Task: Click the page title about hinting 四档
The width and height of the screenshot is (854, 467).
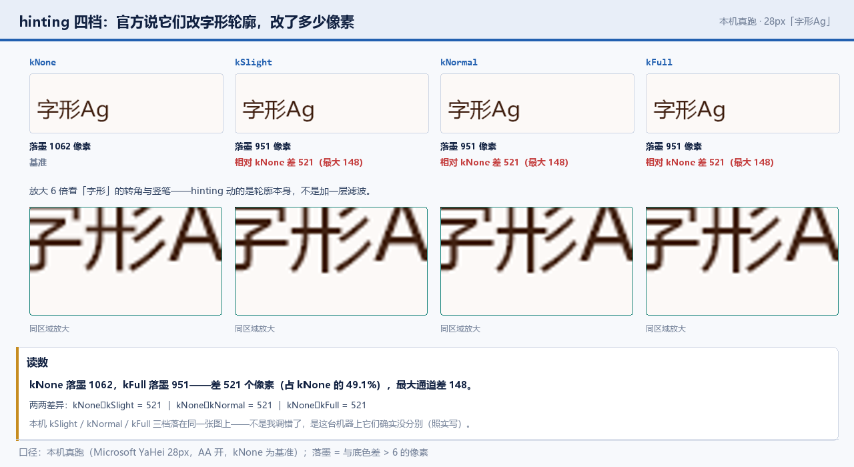Action: [x=186, y=22]
